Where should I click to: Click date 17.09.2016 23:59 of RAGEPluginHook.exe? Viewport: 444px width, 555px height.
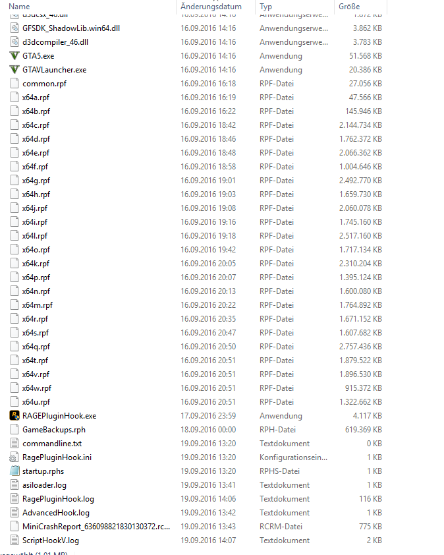(208, 415)
